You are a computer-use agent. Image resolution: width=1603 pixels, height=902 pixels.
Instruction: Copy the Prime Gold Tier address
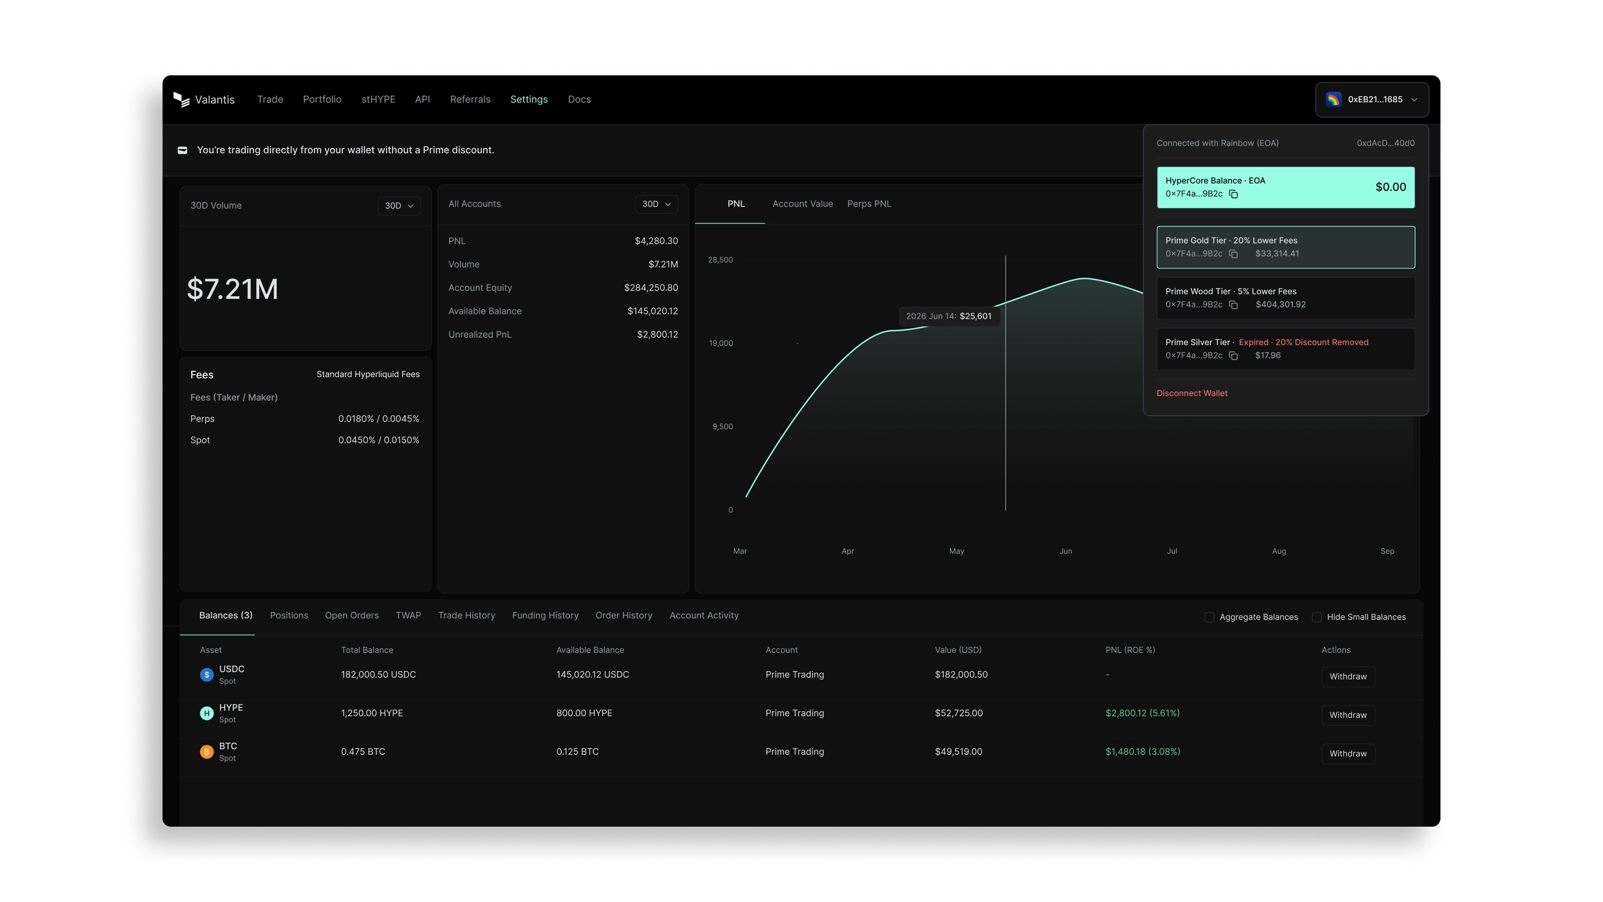click(1233, 254)
